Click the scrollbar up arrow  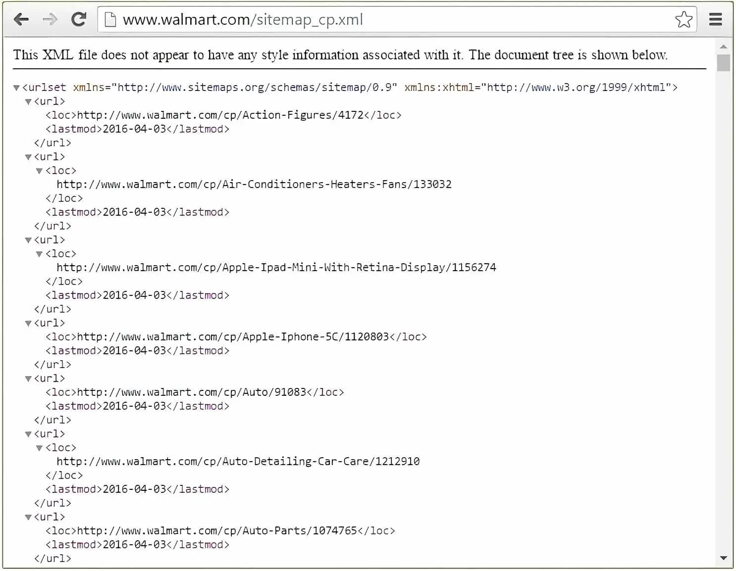(x=724, y=46)
